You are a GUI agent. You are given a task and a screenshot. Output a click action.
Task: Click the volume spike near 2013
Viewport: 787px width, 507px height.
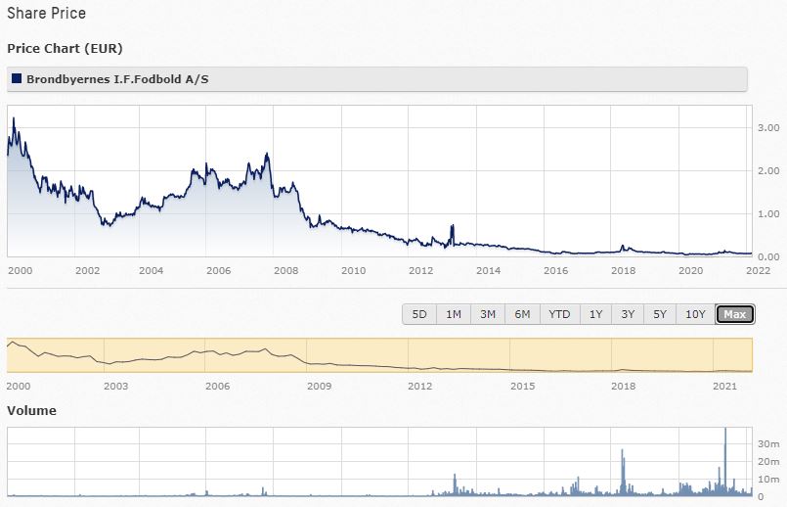point(455,475)
